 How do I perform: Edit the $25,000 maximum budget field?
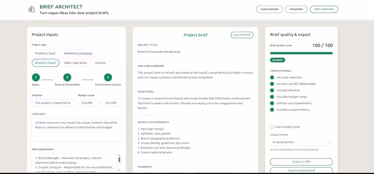pyautogui.click(x=111, y=103)
